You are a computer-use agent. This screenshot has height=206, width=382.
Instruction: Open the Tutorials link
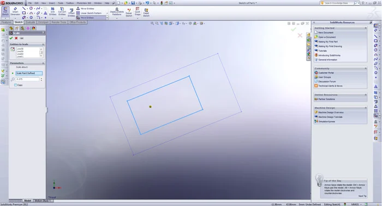coord(323,51)
